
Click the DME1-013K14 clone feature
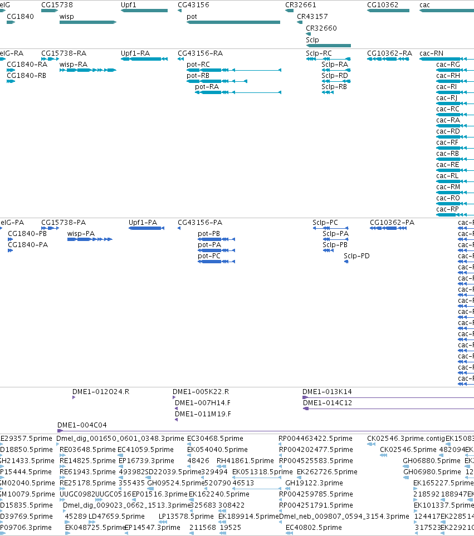click(x=388, y=397)
